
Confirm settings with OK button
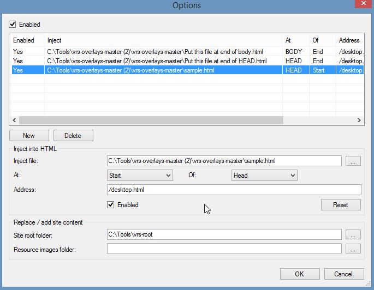[x=300, y=274]
